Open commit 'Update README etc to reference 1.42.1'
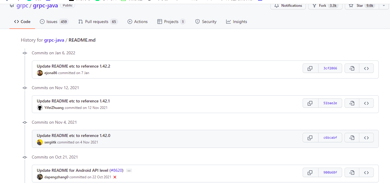390x183 pixels. (x=73, y=101)
